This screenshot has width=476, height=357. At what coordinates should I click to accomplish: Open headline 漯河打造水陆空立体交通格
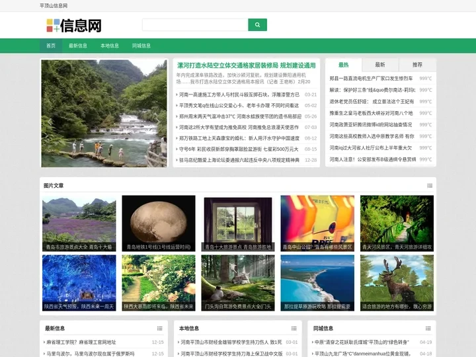click(246, 65)
